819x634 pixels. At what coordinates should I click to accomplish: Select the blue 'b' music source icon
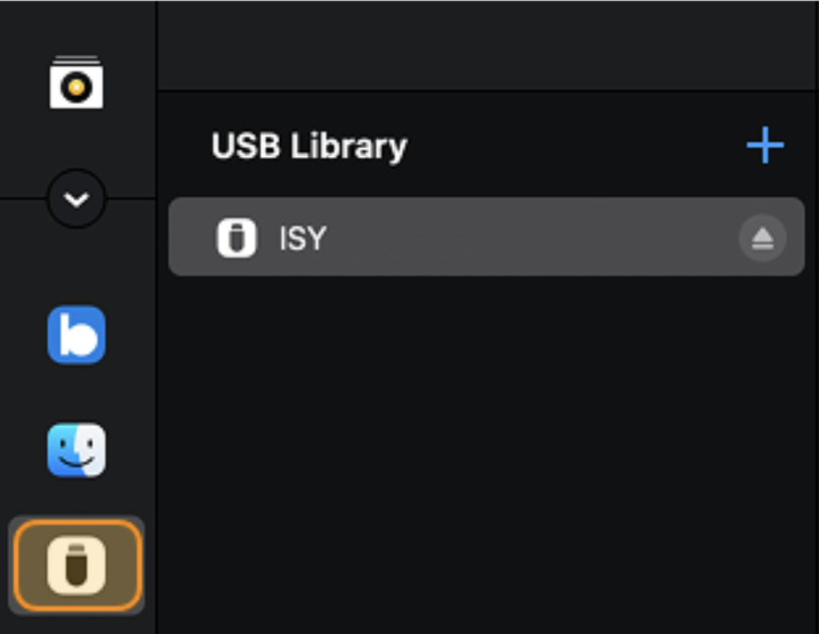(x=77, y=336)
